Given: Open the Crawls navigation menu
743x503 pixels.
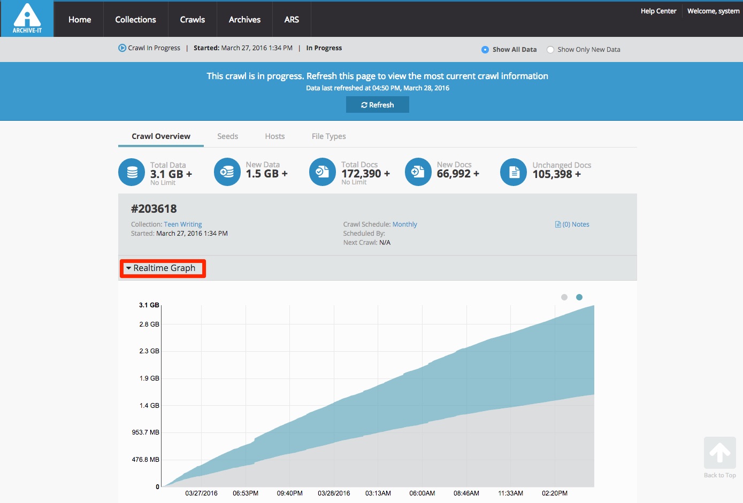Looking at the screenshot, I should point(193,20).
